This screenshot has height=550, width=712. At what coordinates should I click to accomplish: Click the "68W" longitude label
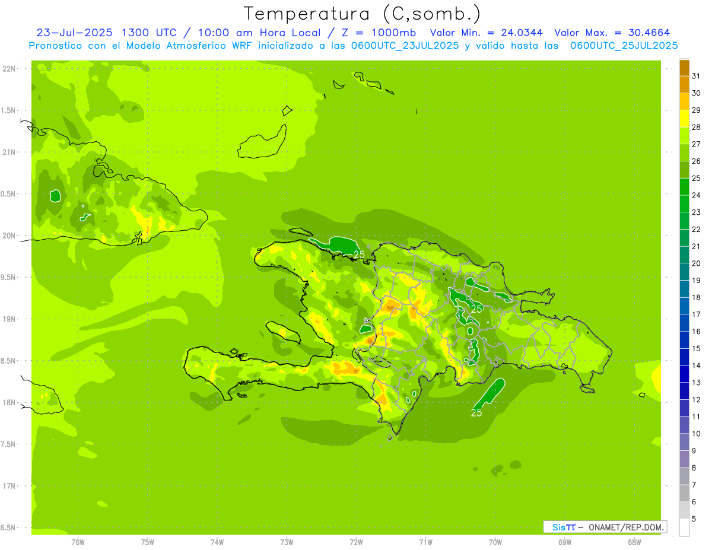(x=634, y=542)
